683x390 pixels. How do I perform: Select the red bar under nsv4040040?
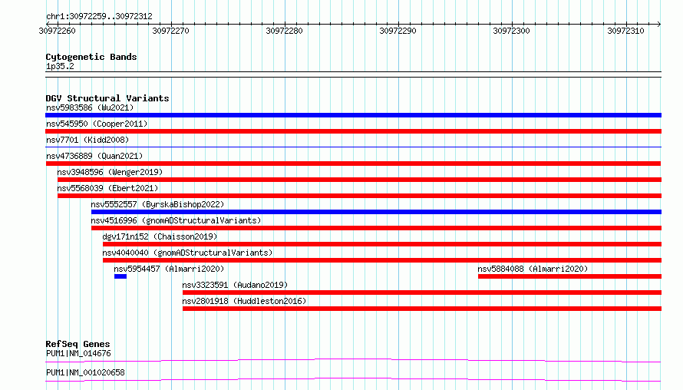[382, 260]
